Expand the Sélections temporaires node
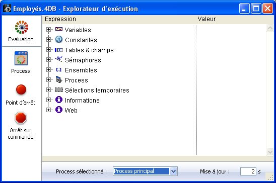Viewport: 276px width, 183px height. pos(48,90)
